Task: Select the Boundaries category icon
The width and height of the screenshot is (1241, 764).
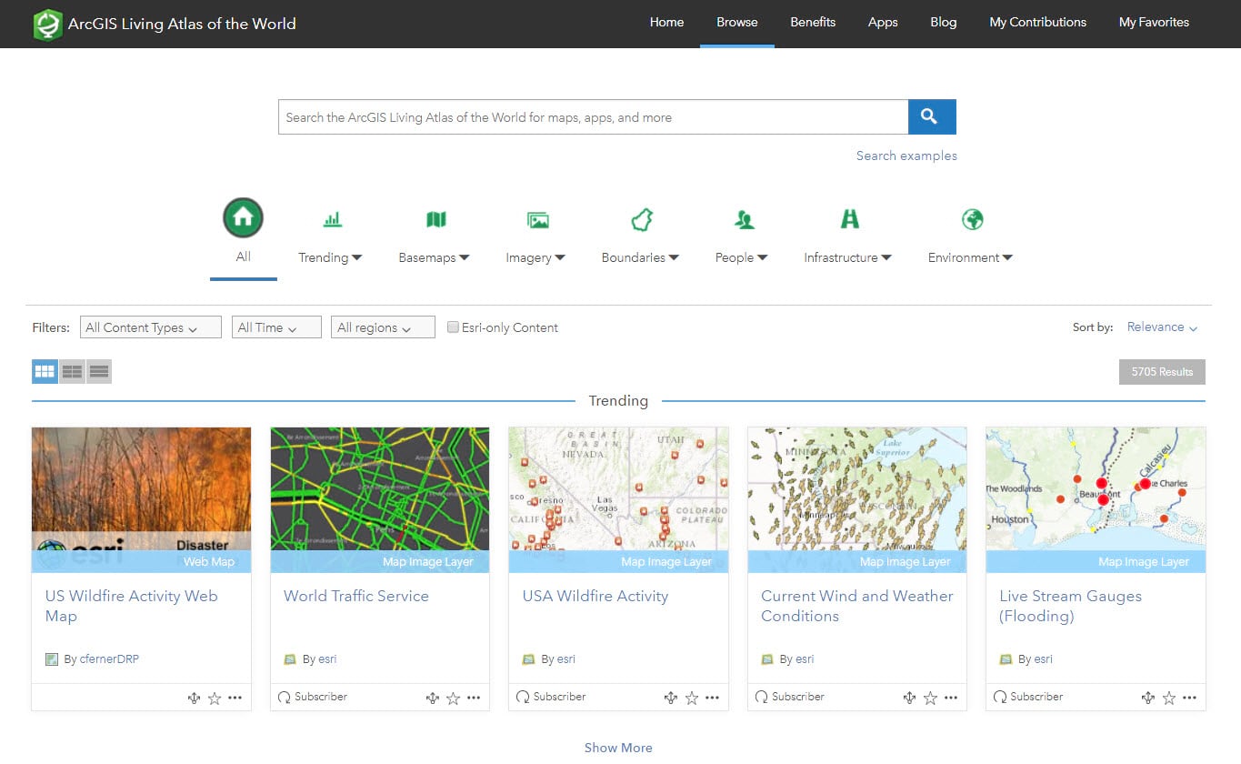Action: 640,219
